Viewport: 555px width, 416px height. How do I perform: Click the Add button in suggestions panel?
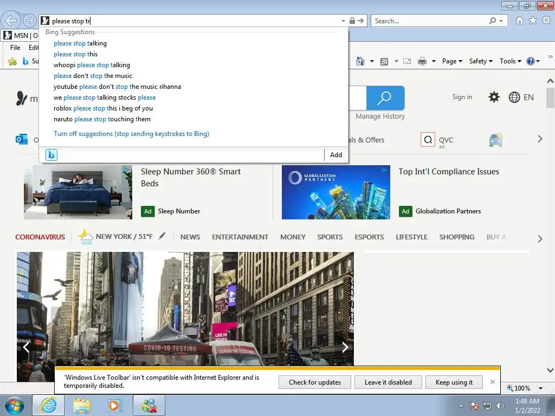(x=336, y=154)
